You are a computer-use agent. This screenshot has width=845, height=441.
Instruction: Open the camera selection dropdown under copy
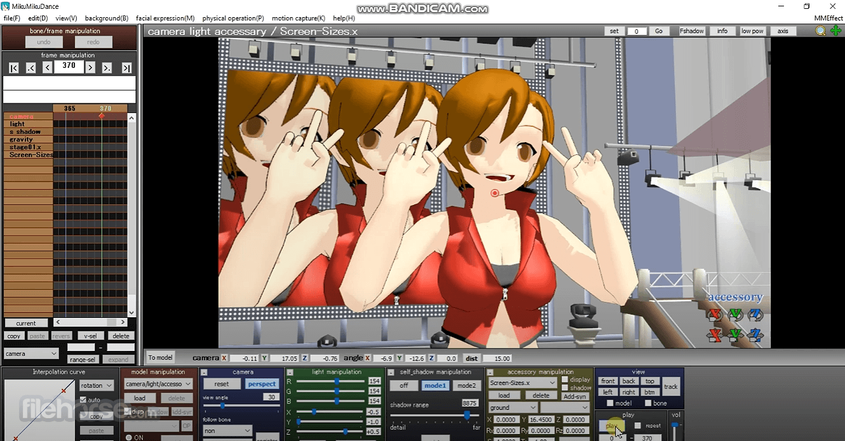coord(31,353)
